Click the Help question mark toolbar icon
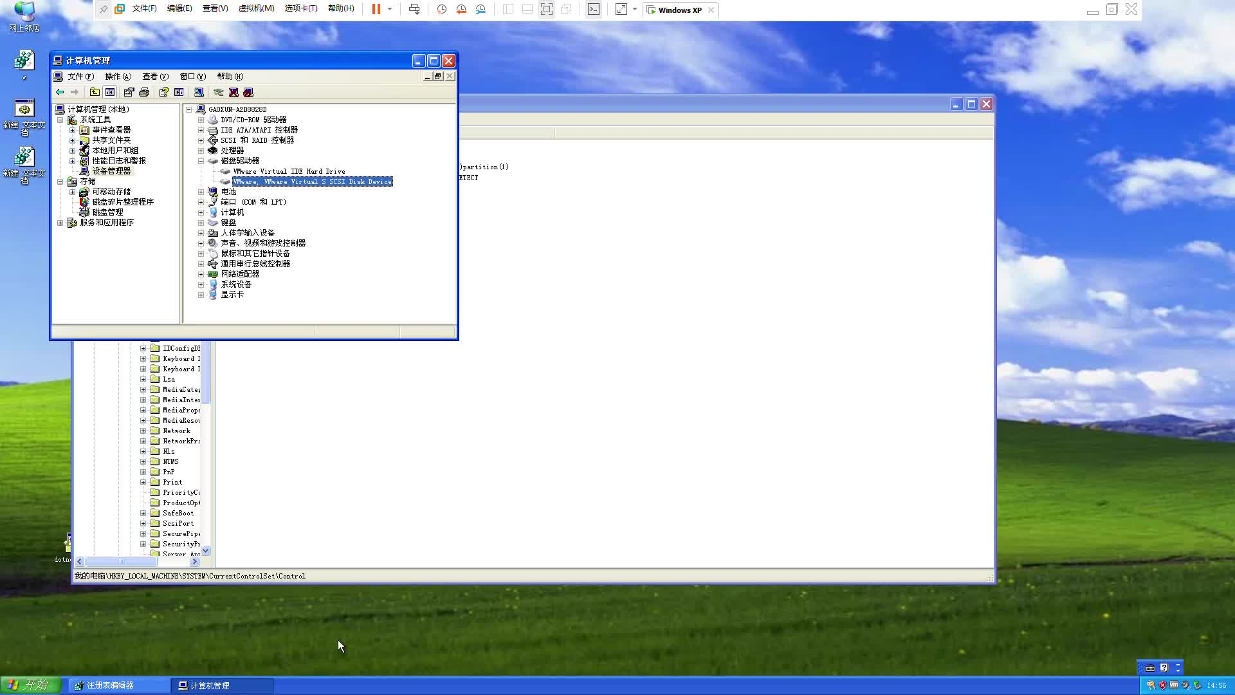Image resolution: width=1235 pixels, height=695 pixels. [x=163, y=92]
